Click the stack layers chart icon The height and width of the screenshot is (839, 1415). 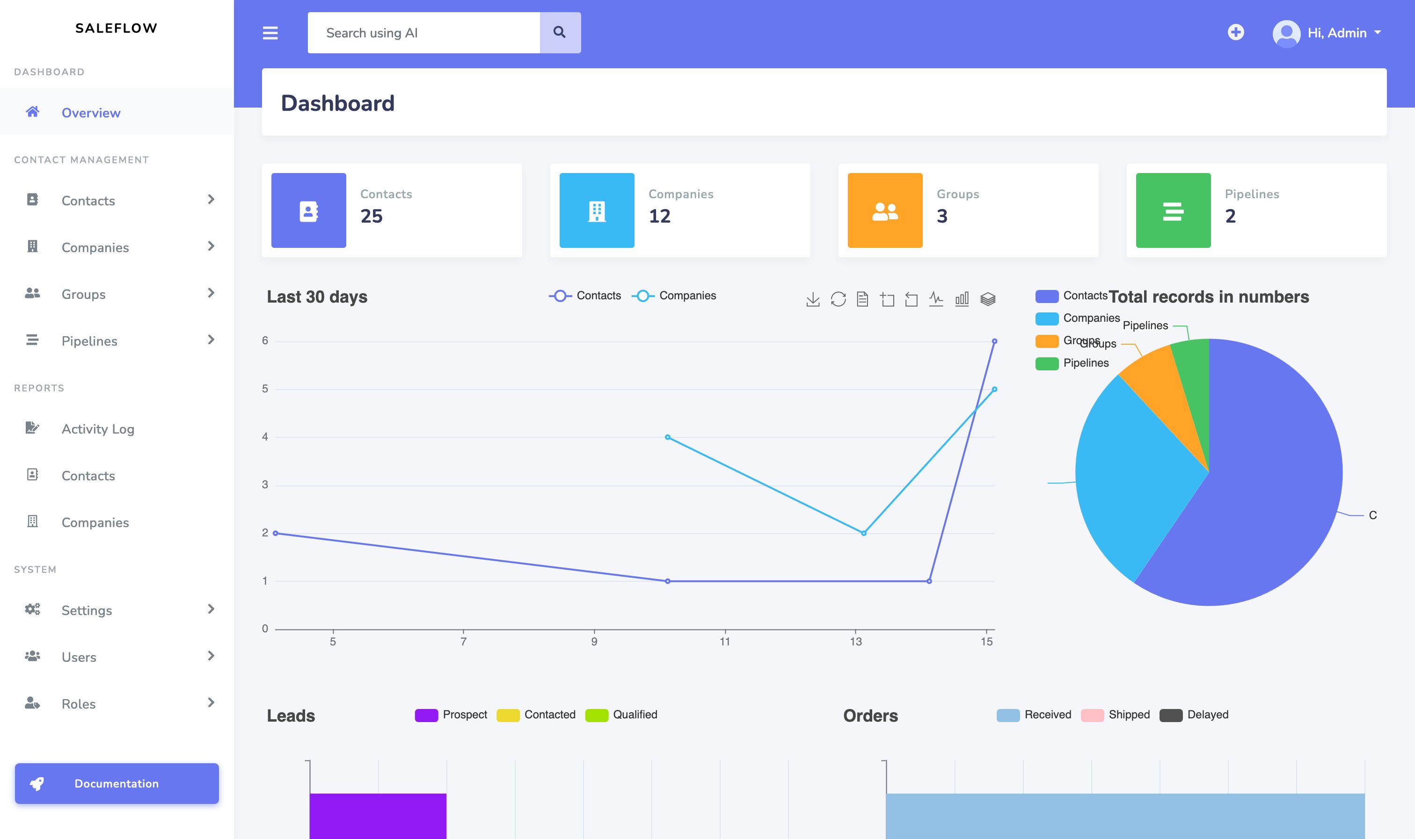pyautogui.click(x=987, y=299)
